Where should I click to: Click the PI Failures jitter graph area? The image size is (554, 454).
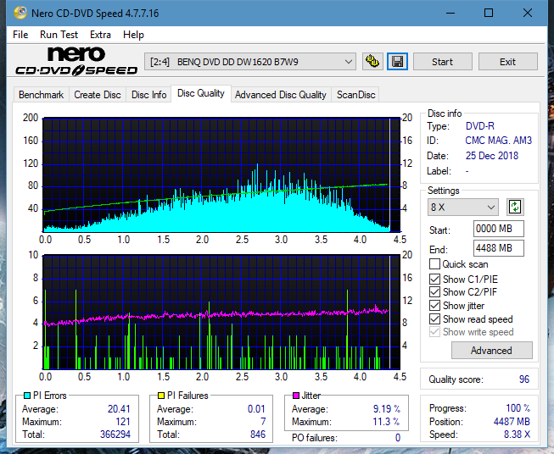(221, 313)
